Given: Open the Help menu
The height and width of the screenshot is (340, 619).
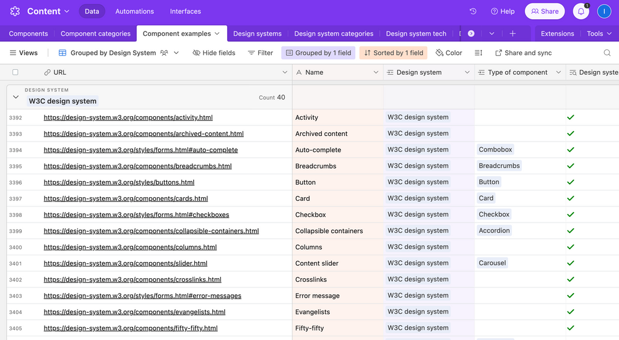Looking at the screenshot, I should (x=503, y=11).
